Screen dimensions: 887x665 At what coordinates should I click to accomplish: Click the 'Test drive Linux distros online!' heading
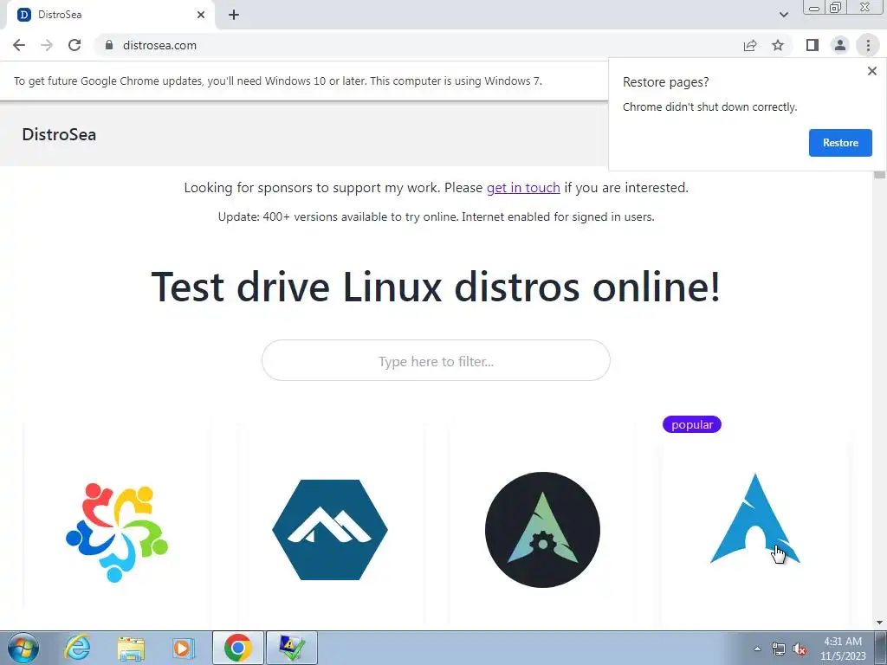[436, 287]
